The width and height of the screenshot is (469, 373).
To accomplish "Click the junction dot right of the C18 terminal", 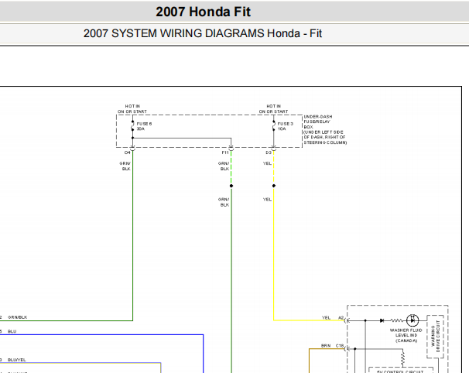I will (x=355, y=349).
